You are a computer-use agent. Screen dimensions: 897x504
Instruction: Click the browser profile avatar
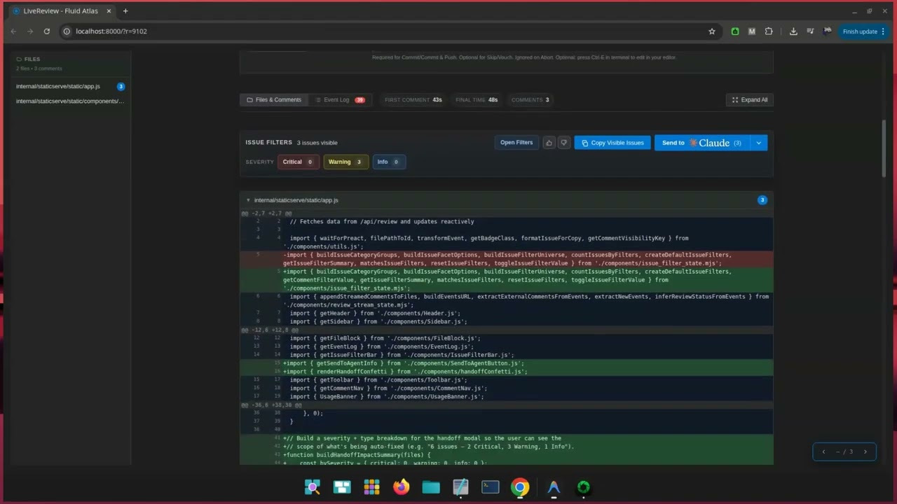point(828,31)
